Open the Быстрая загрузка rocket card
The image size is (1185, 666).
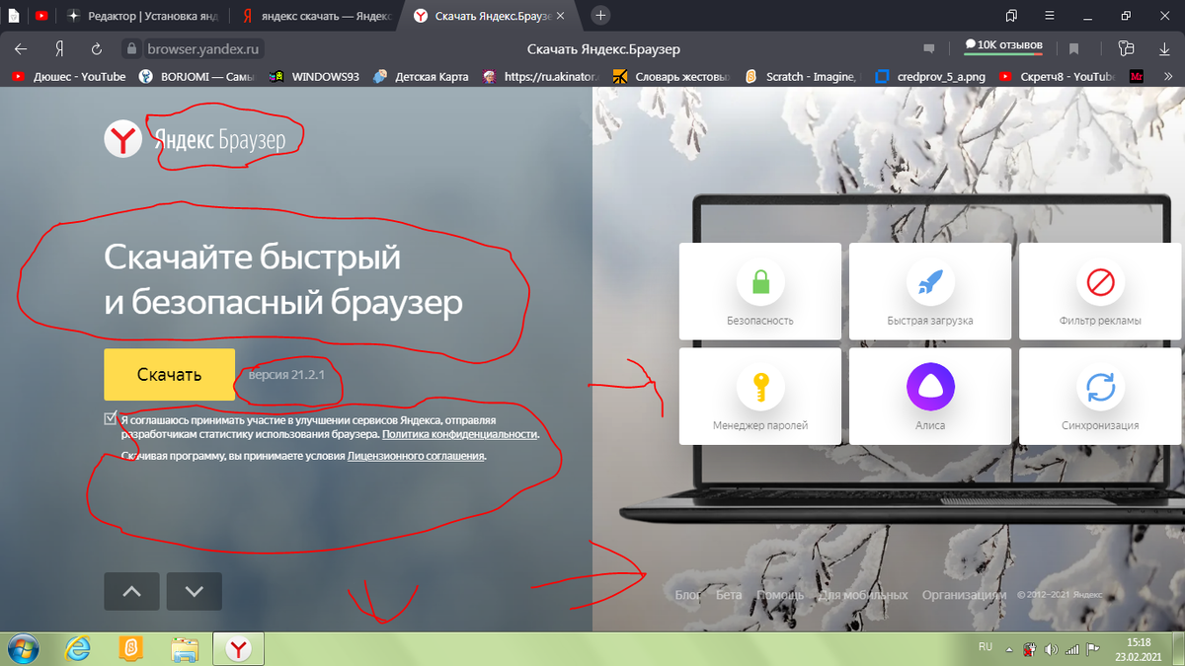click(x=930, y=291)
